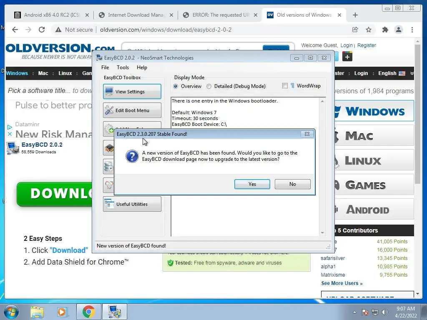Viewport: 427px width, 320px height.
Task: Click the share page icon in address bar
Action: click(x=355, y=30)
